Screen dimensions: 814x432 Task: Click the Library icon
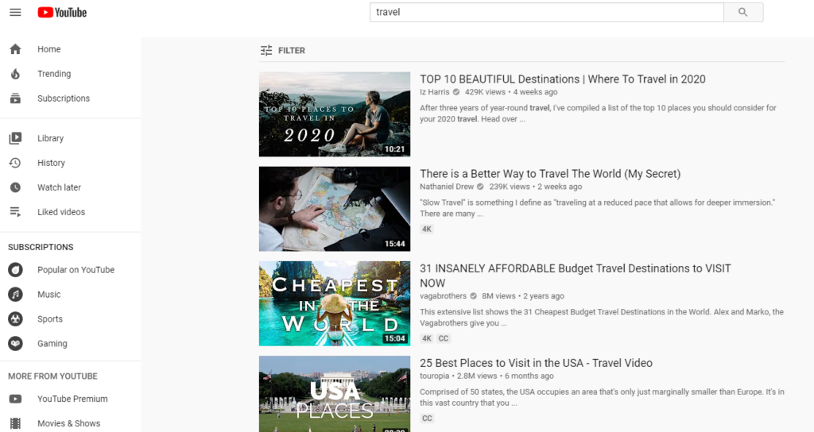click(x=16, y=138)
